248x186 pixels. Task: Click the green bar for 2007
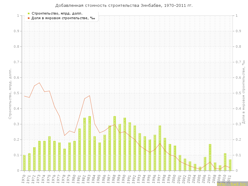(x=210, y=157)
